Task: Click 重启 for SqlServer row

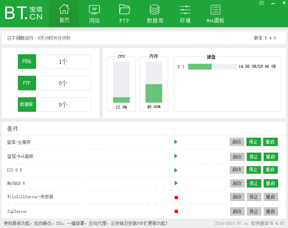Action: pyautogui.click(x=271, y=212)
